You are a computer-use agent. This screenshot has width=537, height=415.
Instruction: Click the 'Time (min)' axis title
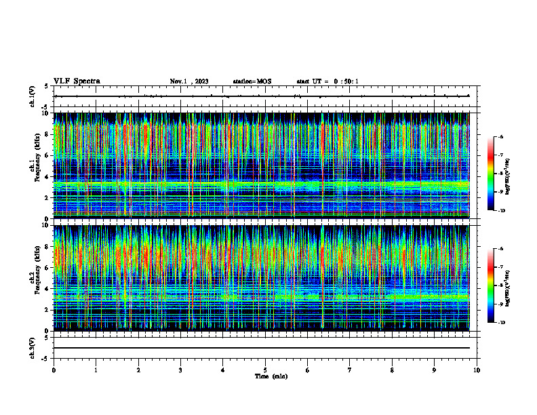[x=271, y=376]
